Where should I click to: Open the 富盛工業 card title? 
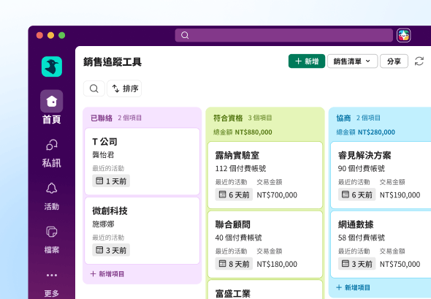pos(233,293)
